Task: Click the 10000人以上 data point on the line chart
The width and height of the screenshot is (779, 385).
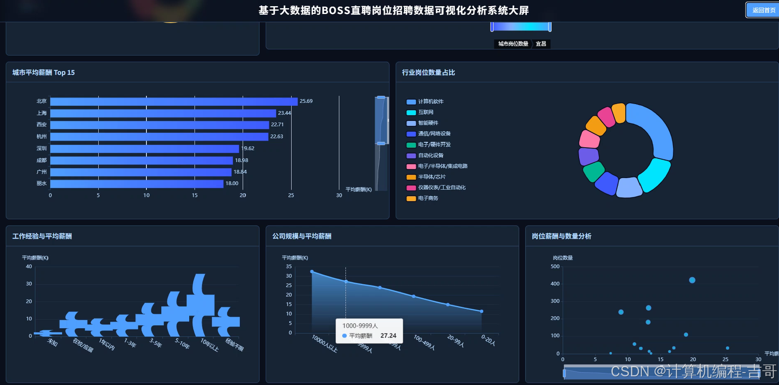Action: 312,271
